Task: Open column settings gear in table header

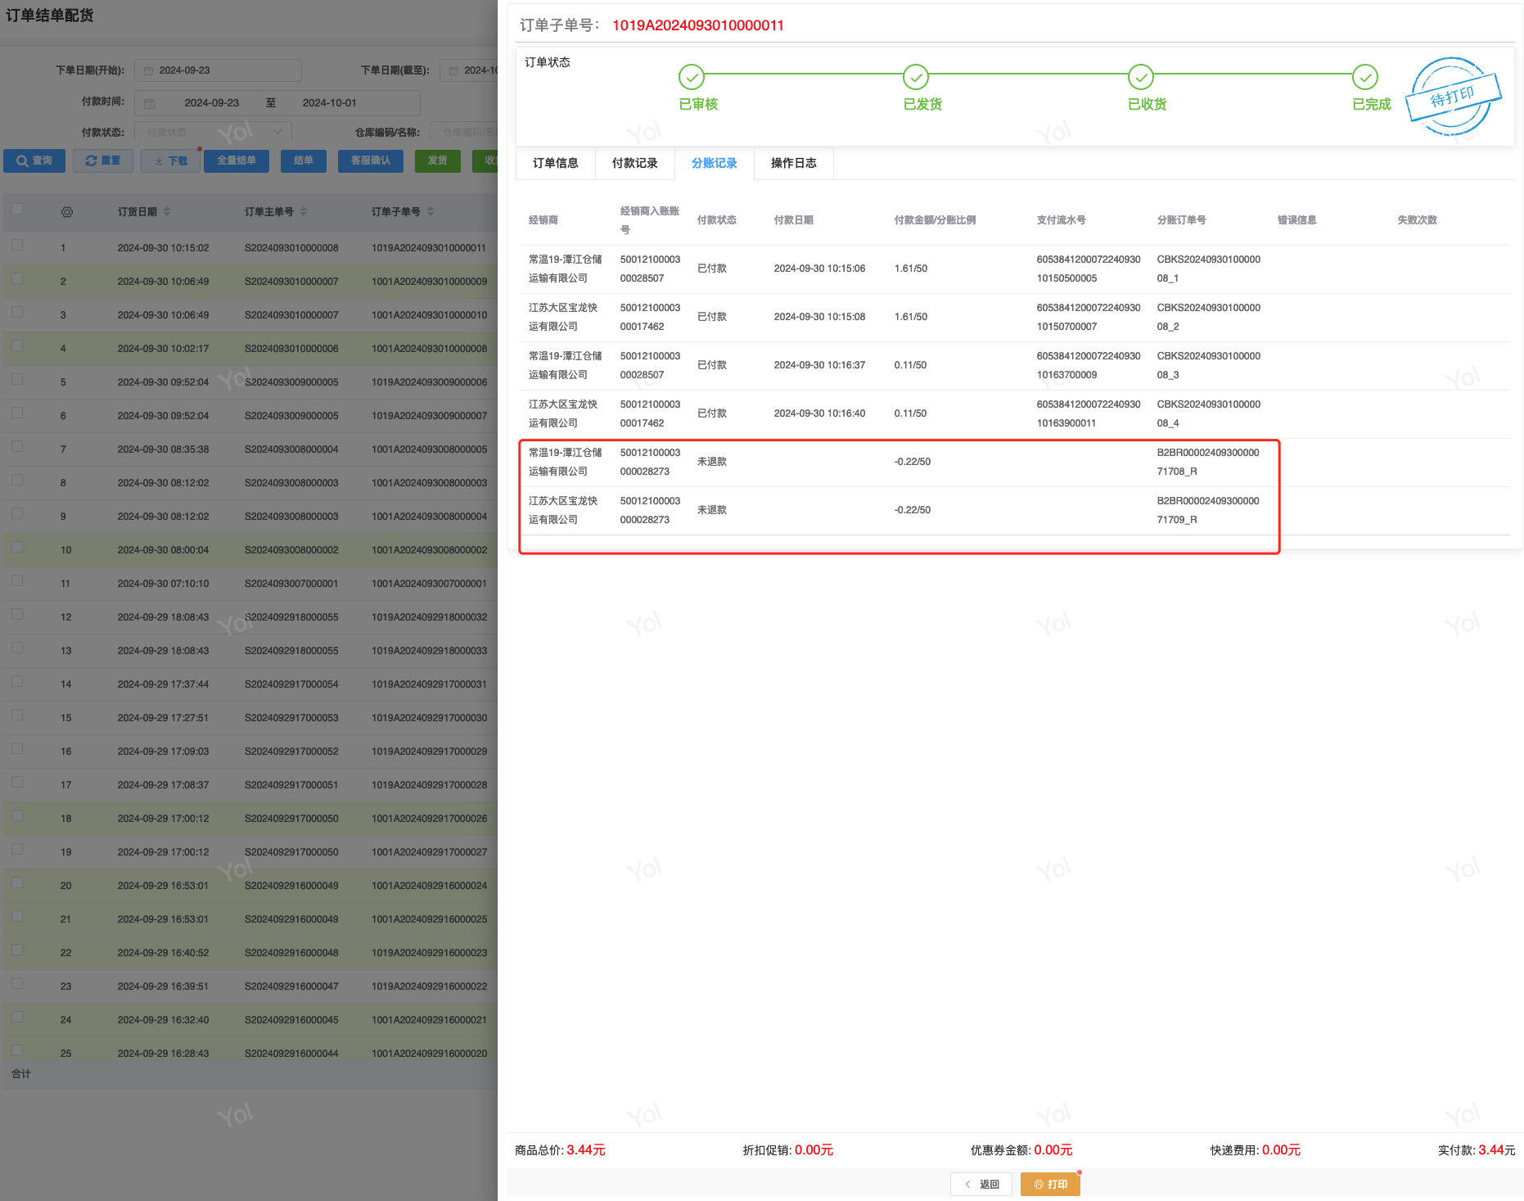Action: [67, 212]
